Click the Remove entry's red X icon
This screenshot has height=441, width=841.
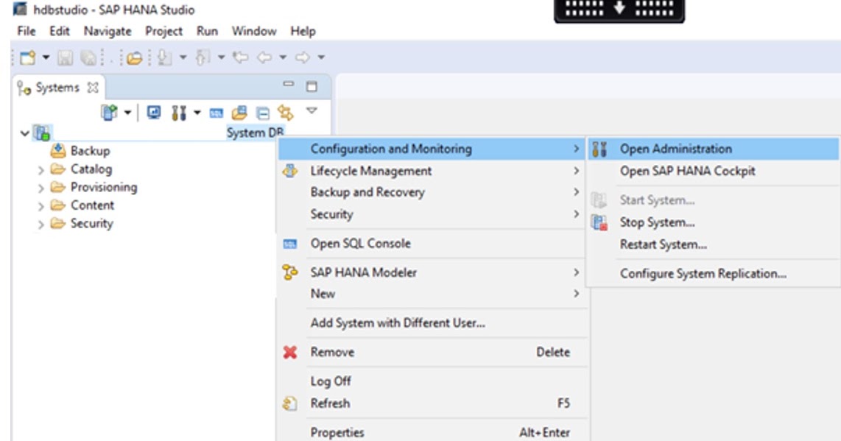click(x=290, y=351)
